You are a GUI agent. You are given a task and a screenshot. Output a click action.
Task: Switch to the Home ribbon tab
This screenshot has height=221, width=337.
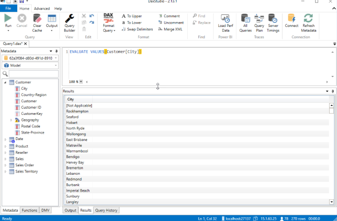tap(24, 9)
